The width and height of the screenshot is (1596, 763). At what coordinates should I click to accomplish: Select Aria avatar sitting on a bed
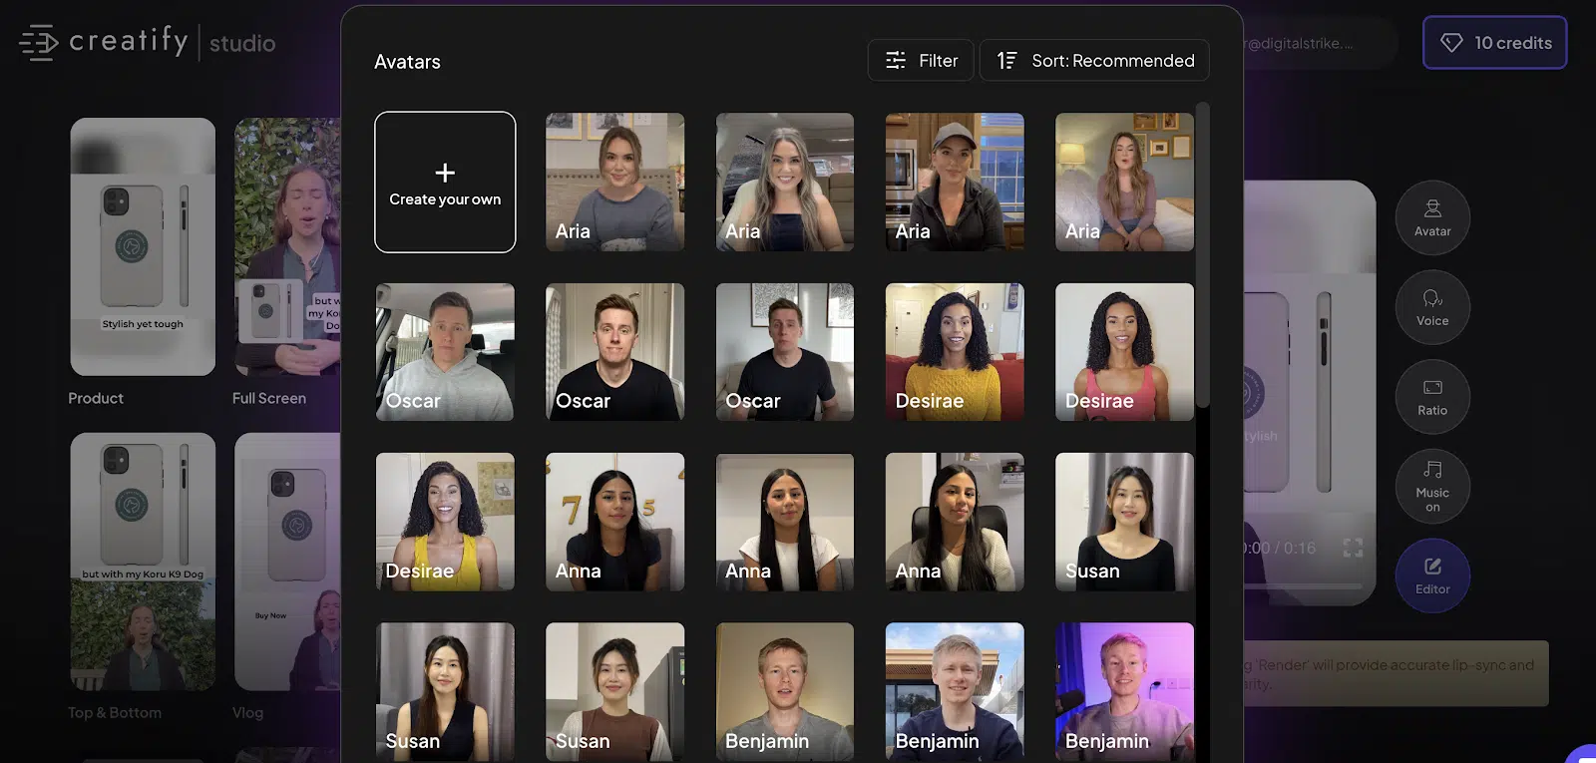coord(1124,182)
